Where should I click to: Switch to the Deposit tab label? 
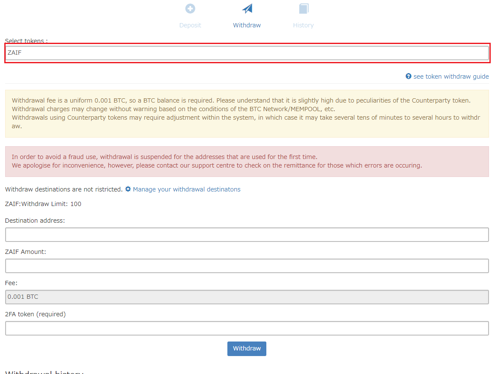click(x=190, y=25)
